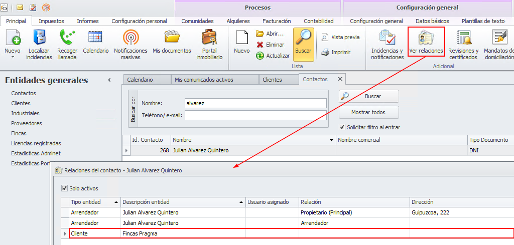This screenshot has height=245, width=514.
Task: Sort by Tipo entidad column header
Action: [x=94, y=202]
